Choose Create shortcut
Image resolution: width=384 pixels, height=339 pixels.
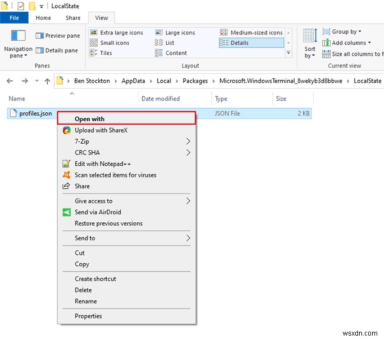pyautogui.click(x=126, y=279)
